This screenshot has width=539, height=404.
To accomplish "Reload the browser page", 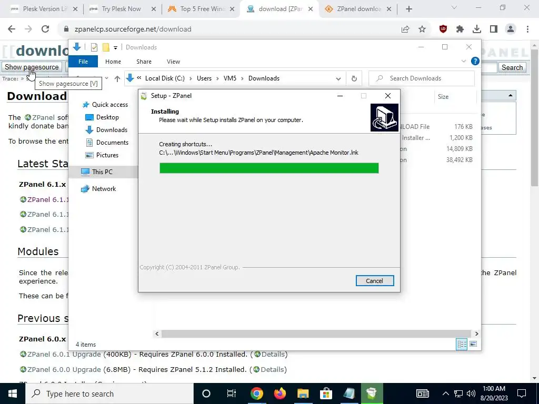I will pos(45,29).
